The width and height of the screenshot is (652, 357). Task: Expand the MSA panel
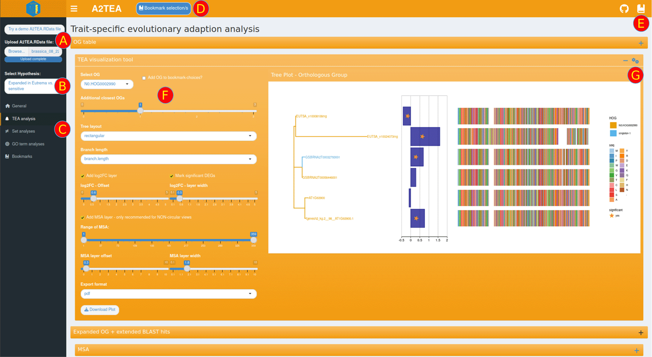[x=636, y=351]
